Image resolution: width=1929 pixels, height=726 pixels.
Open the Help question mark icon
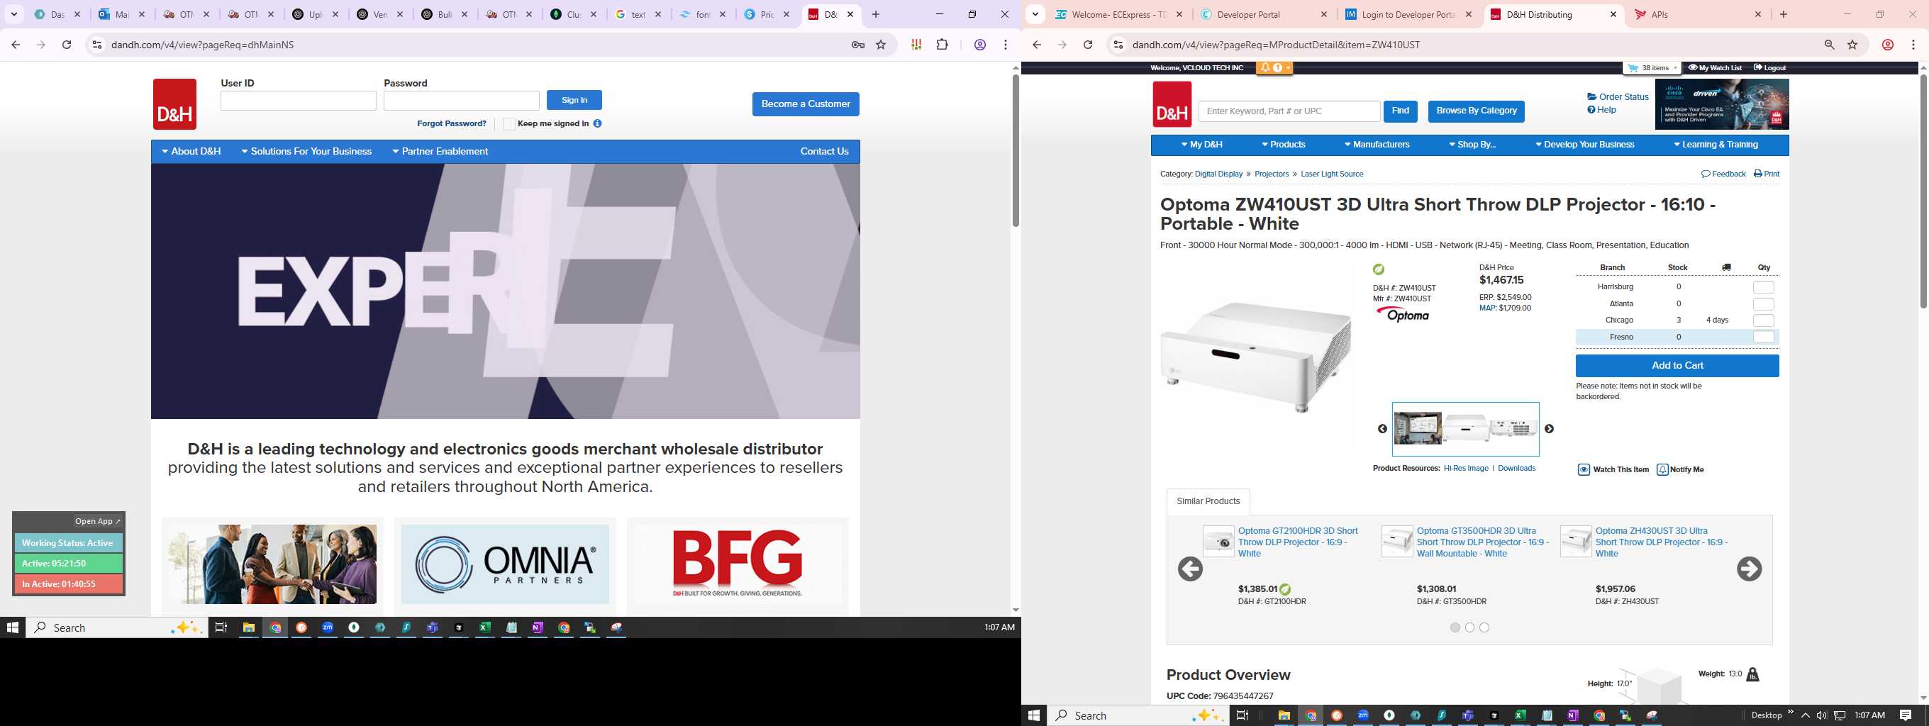point(1591,110)
